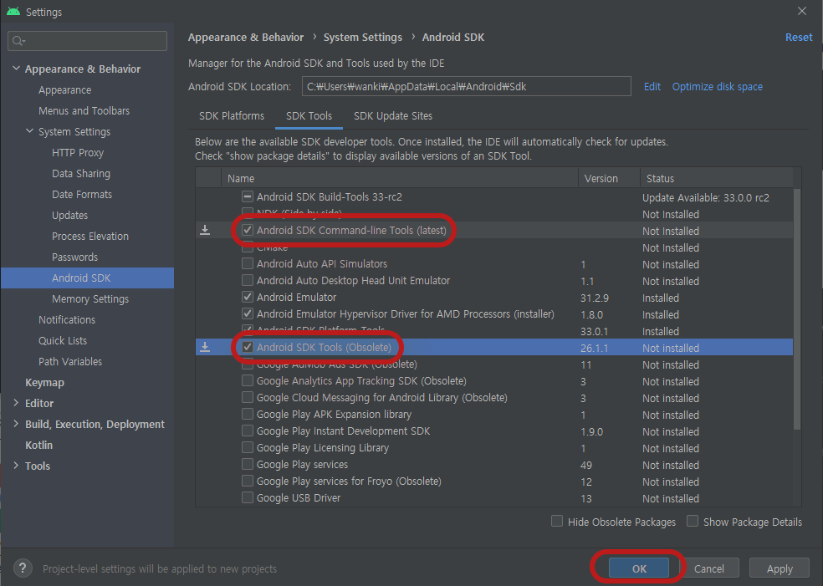Viewport: 823px width, 586px height.
Task: Select Quick Lists settings
Action: (63, 340)
